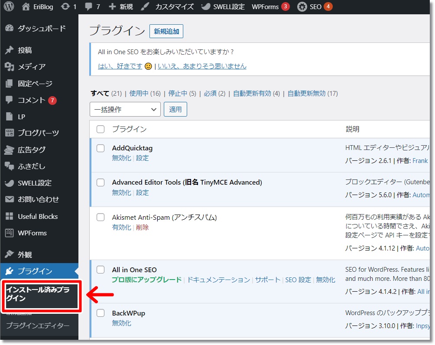Screen dimensions: 435x345
Task: Deactivate All in One SEO via 無効化
Action: (326, 280)
